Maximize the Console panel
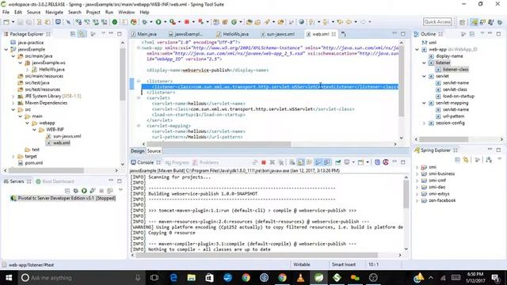The width and height of the screenshot is (507, 285). pos(403,162)
